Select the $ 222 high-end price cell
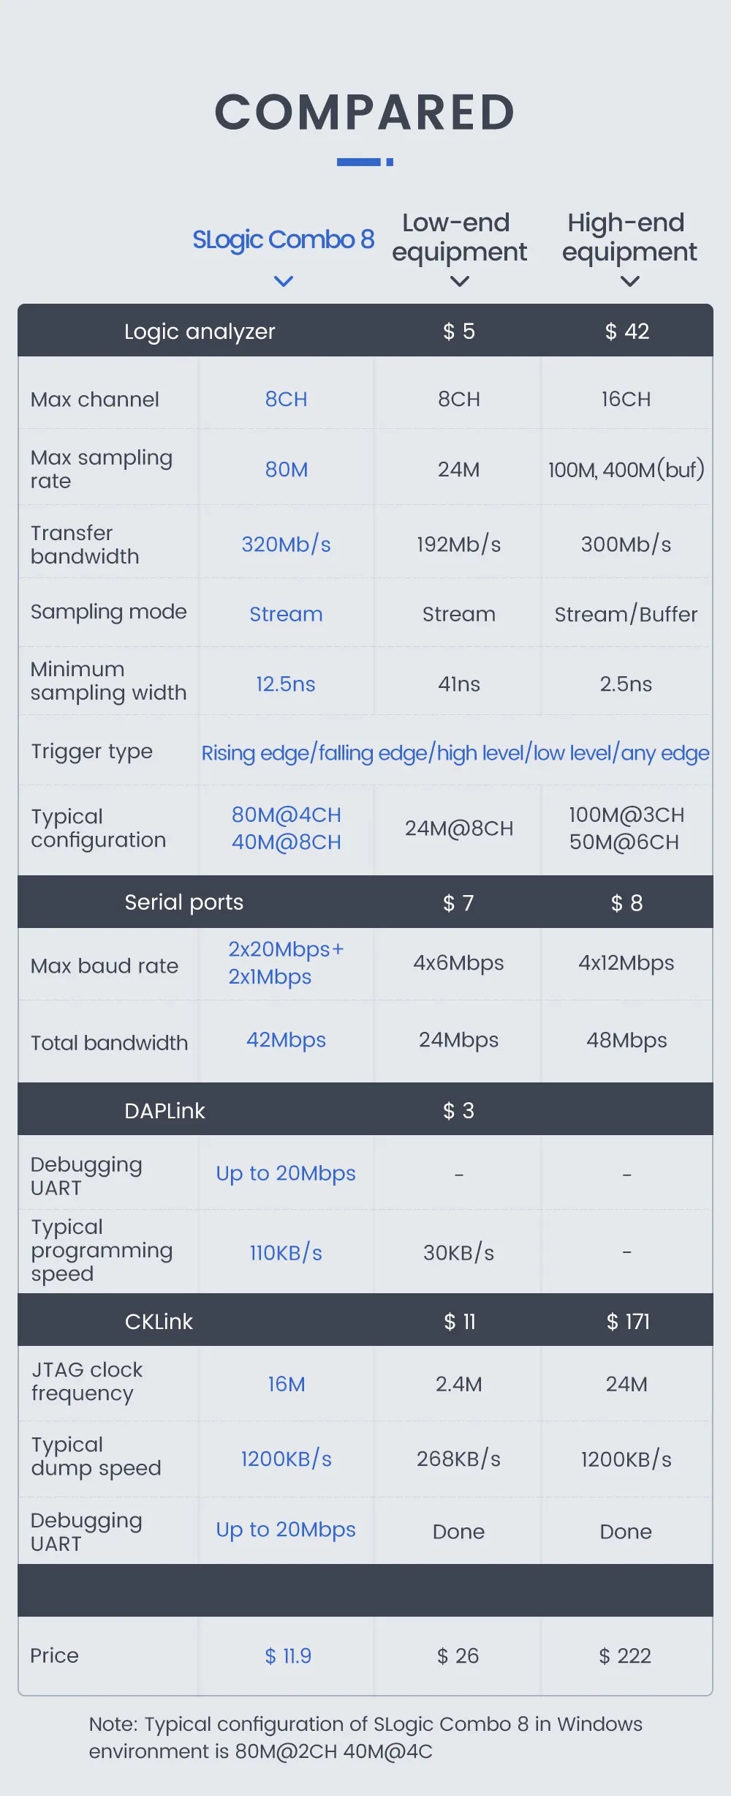The image size is (731, 1796). click(625, 1656)
